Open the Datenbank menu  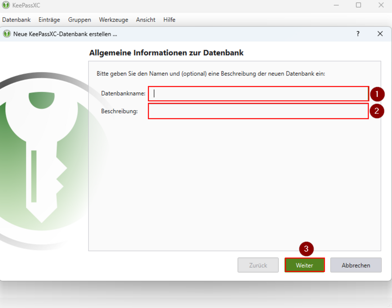[16, 20]
